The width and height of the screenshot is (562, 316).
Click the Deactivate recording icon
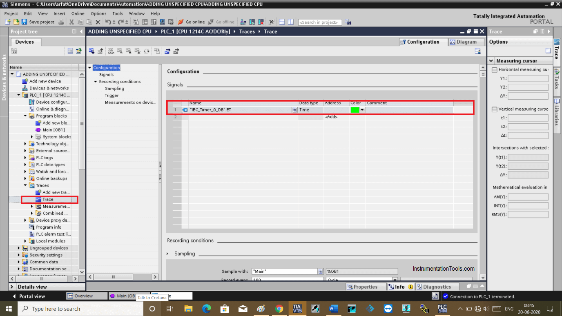coord(129,51)
